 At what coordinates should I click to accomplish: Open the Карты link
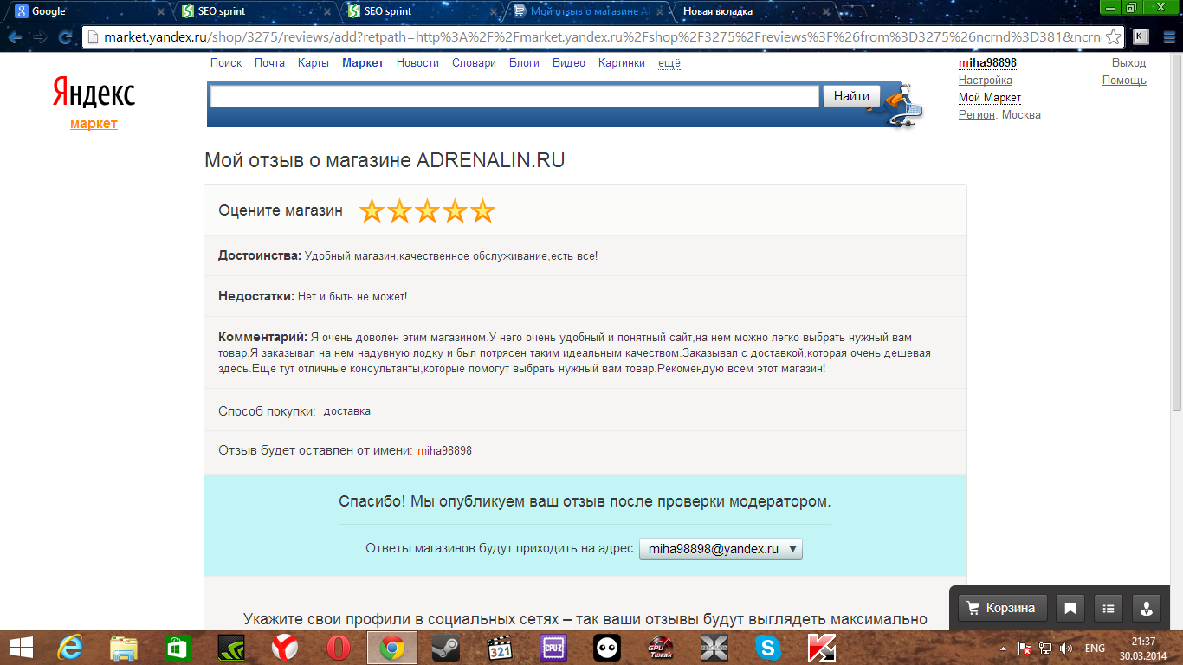click(x=313, y=63)
